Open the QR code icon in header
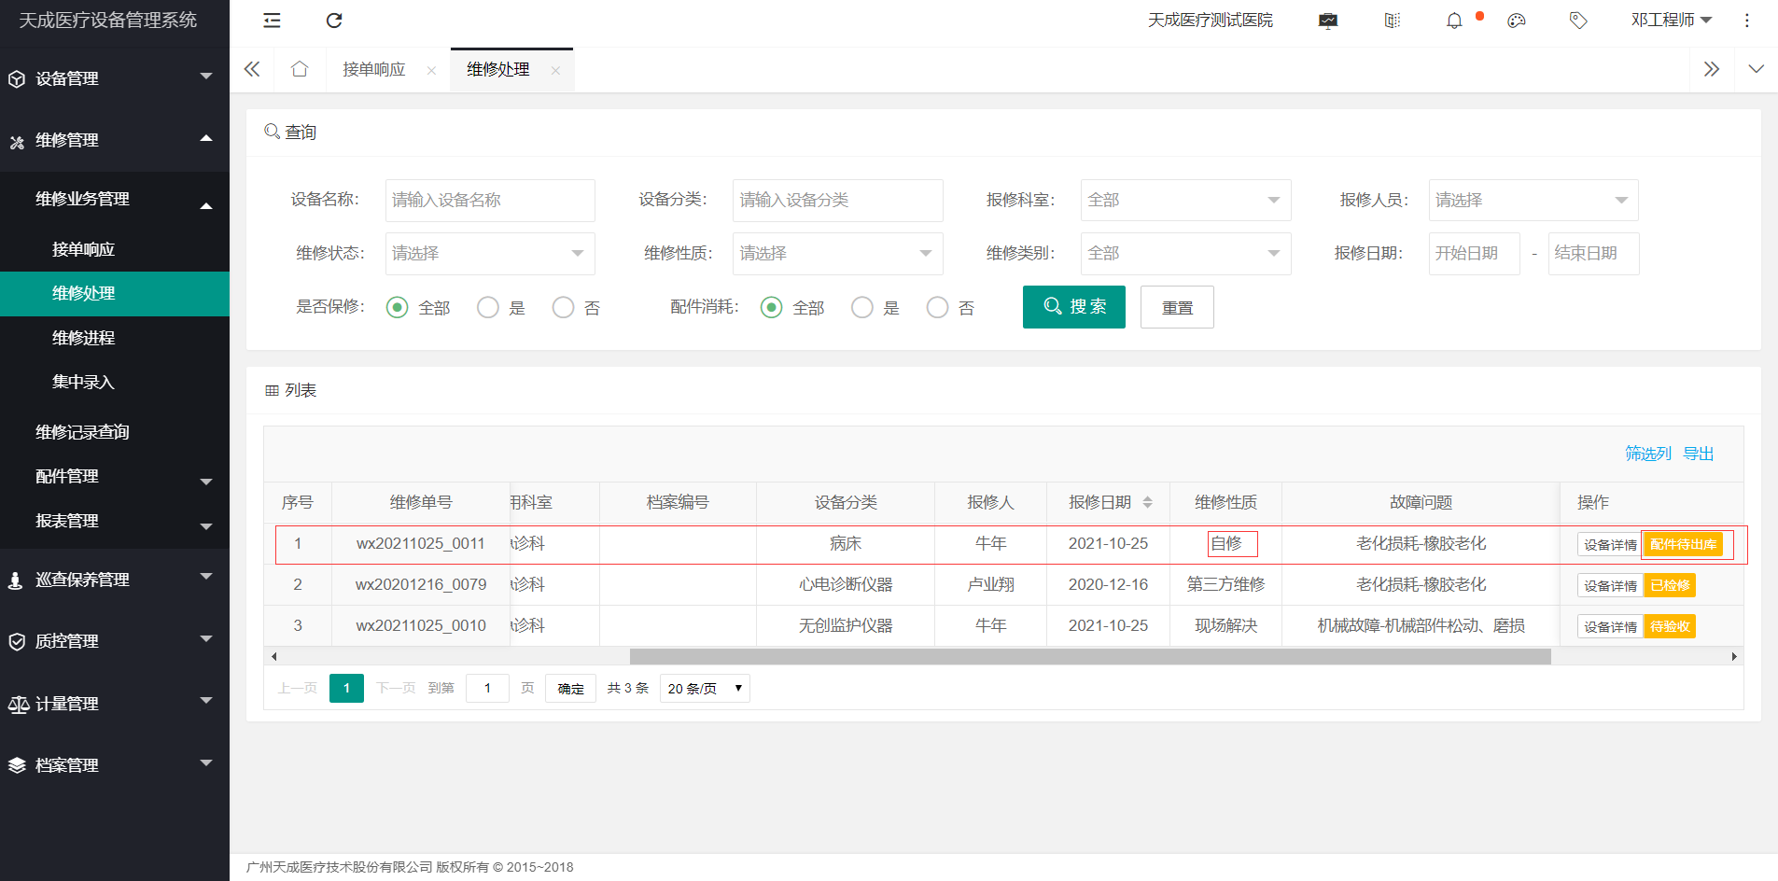 point(1393,21)
